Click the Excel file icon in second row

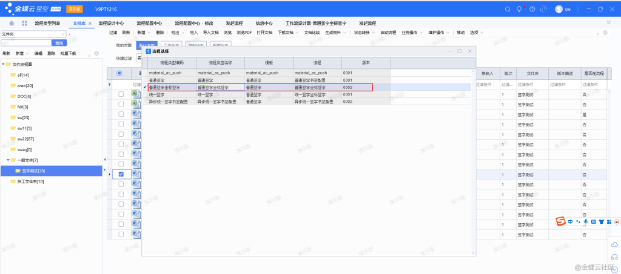click(x=135, y=103)
